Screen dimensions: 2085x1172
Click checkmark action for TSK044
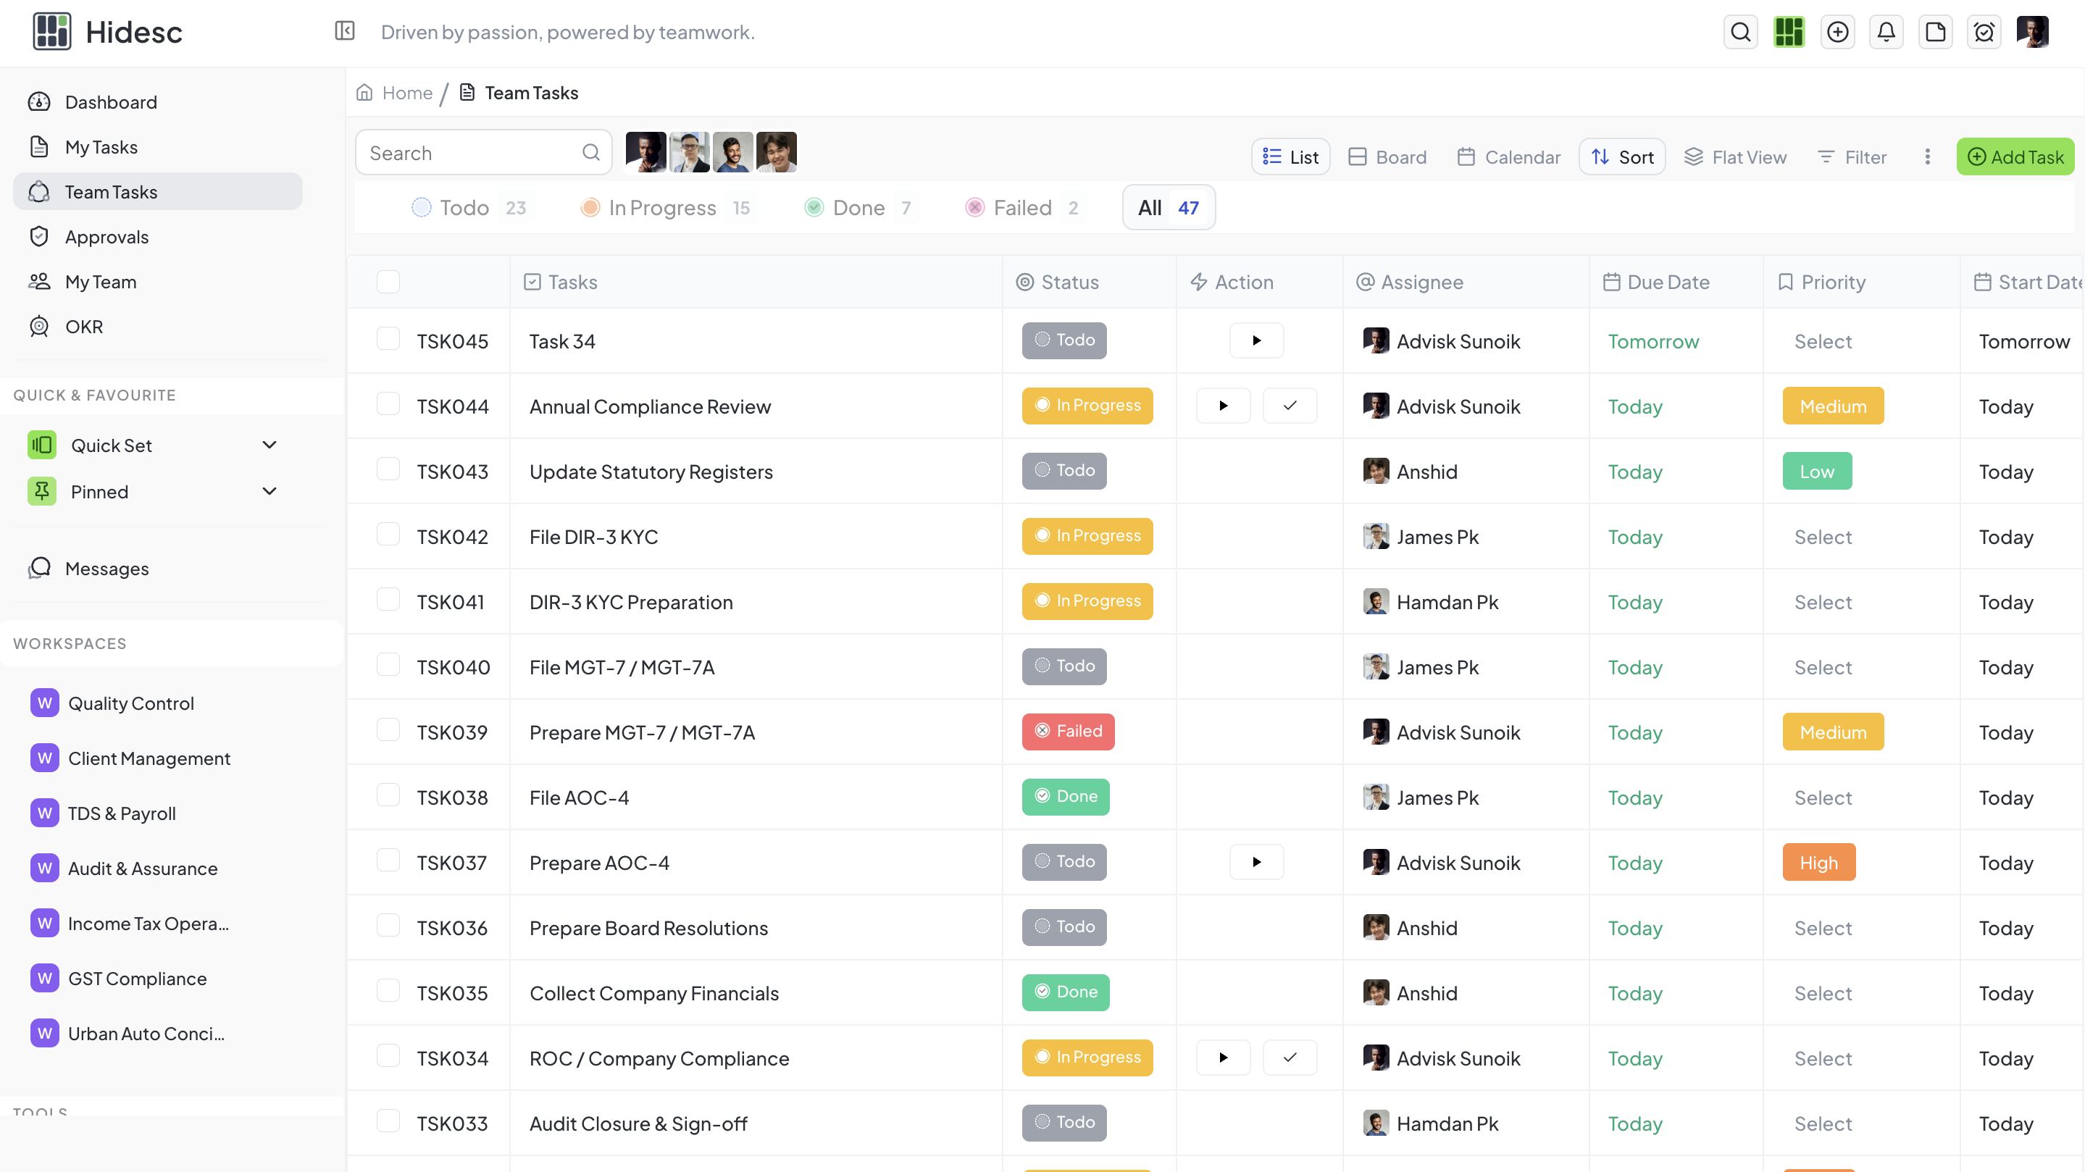tap(1290, 406)
